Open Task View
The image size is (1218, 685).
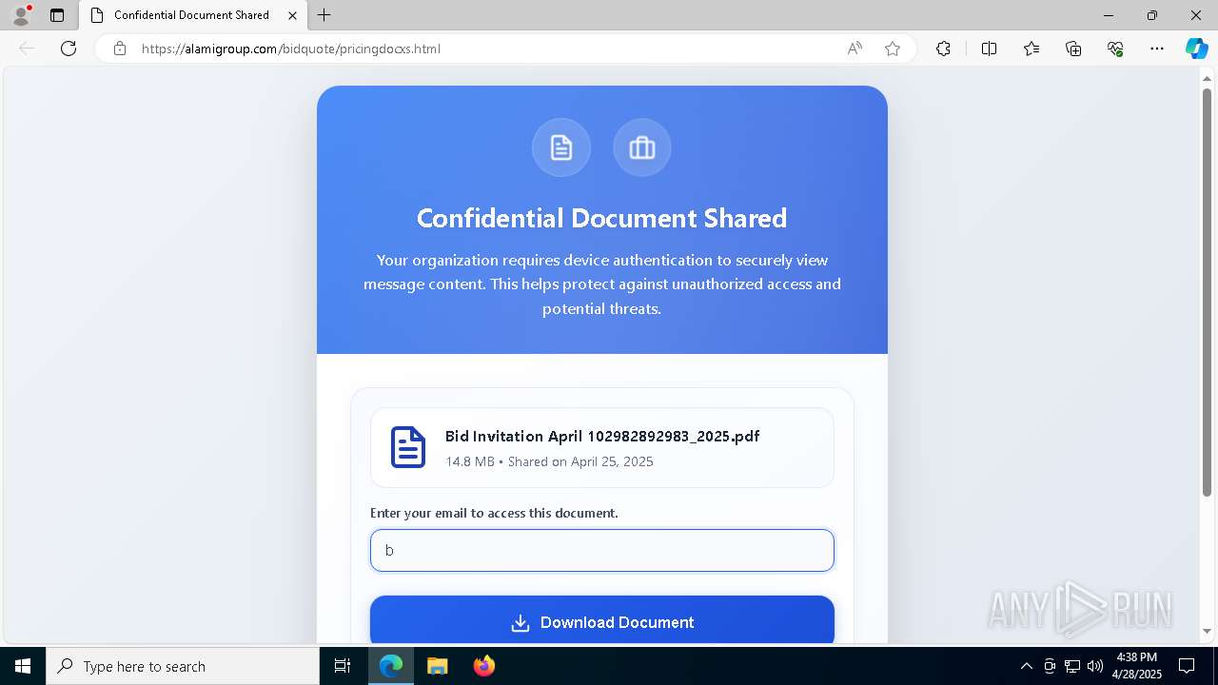(343, 666)
